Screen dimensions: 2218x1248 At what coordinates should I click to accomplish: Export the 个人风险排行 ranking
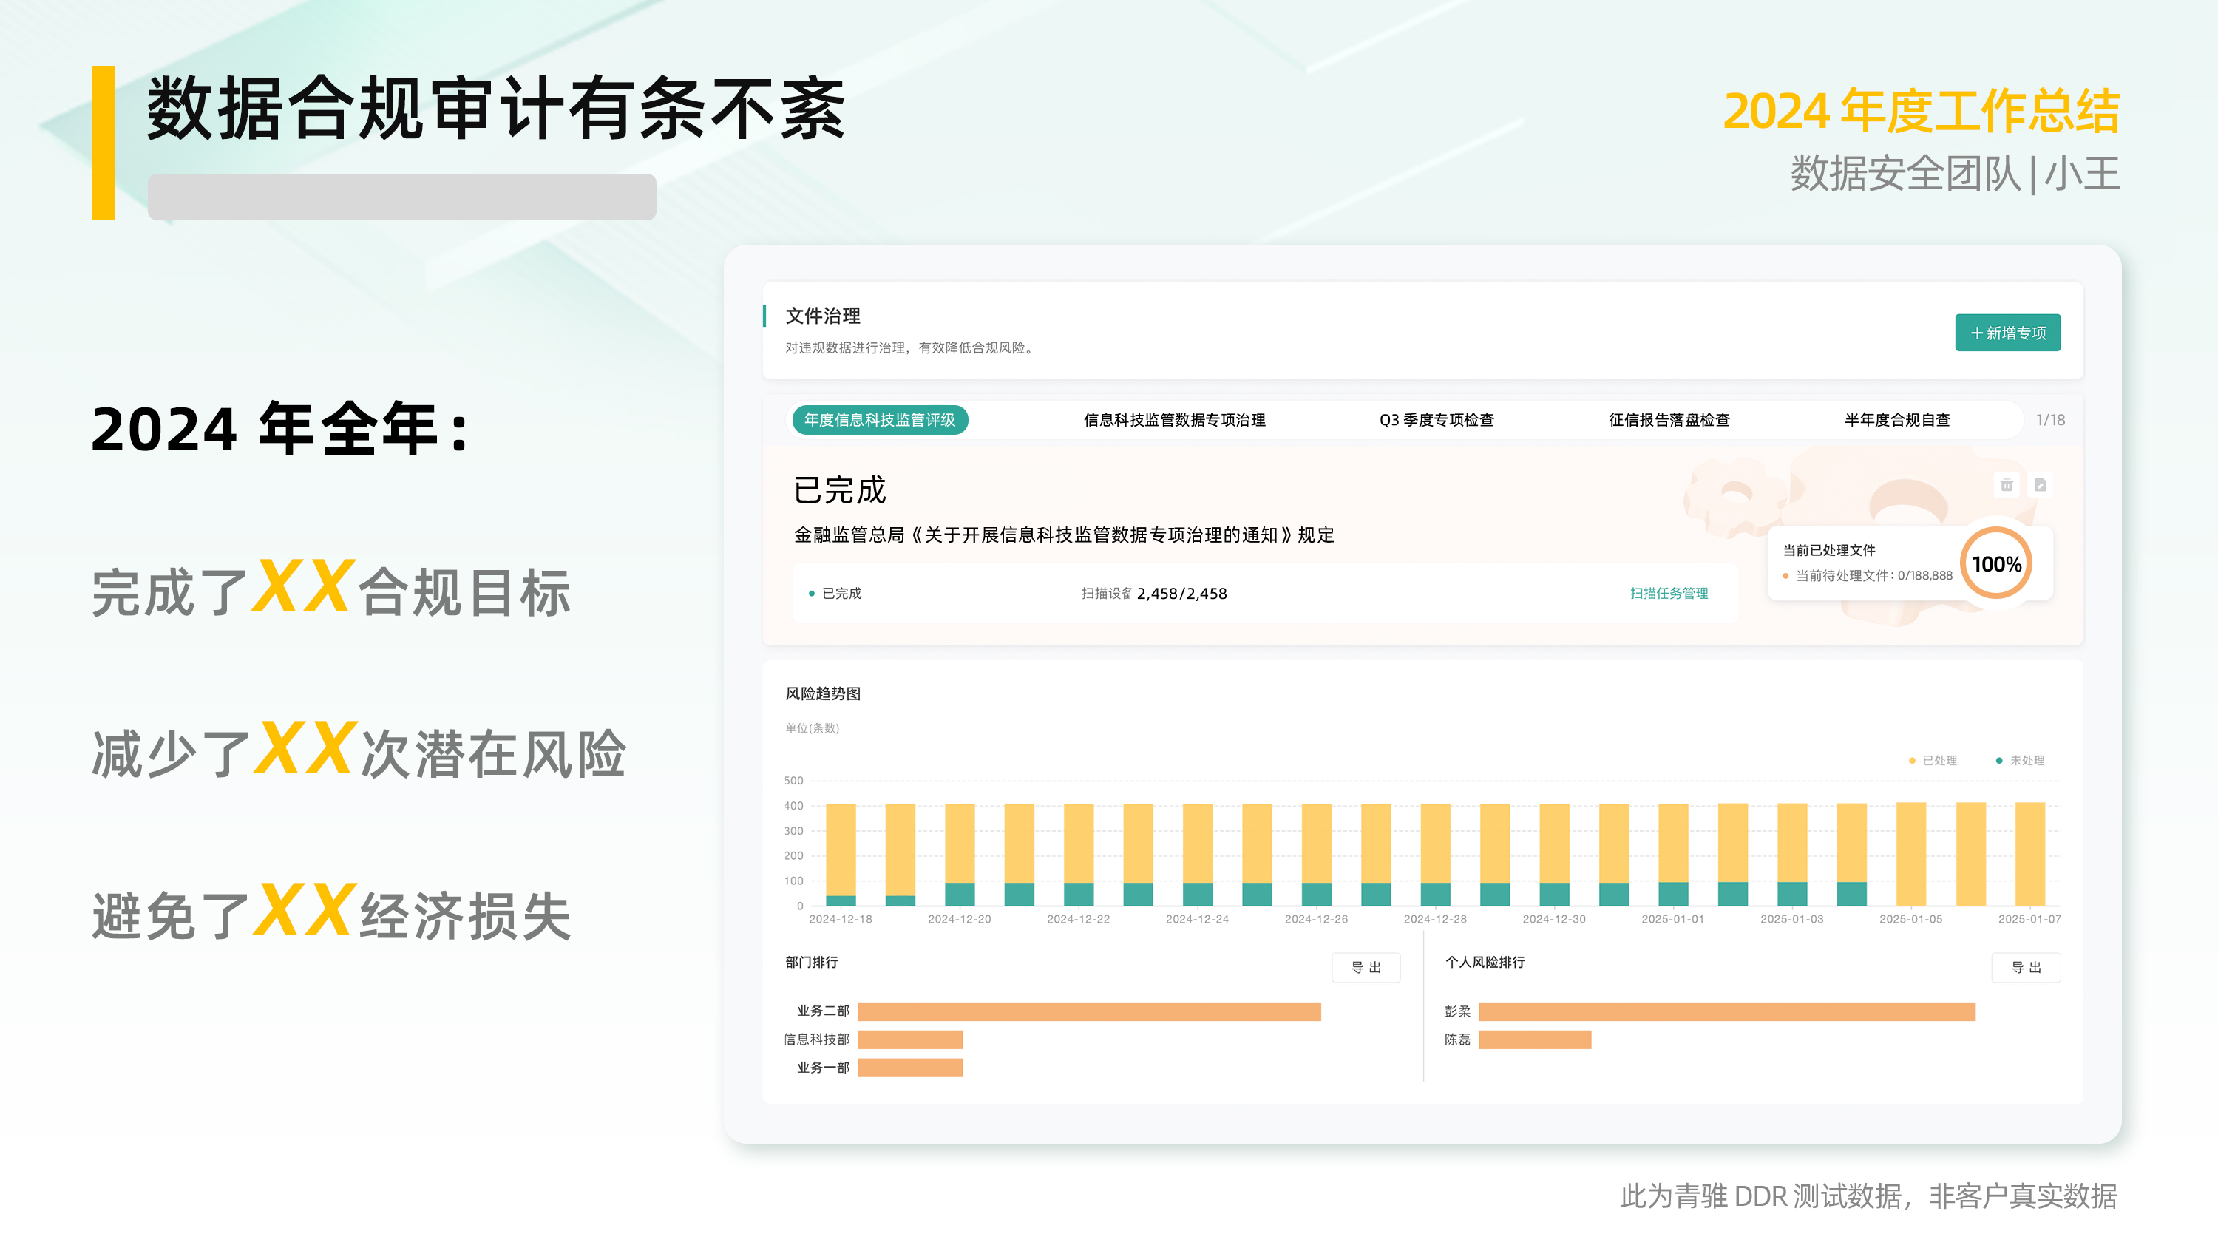coord(2025,966)
